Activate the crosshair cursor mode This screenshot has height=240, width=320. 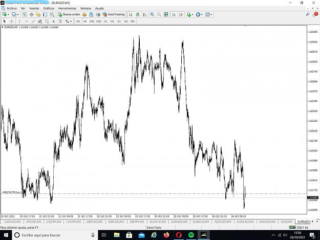pyautogui.click(x=11, y=21)
